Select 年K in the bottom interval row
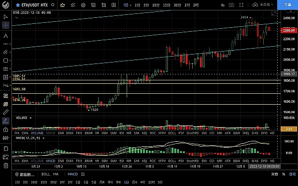 [118, 182]
